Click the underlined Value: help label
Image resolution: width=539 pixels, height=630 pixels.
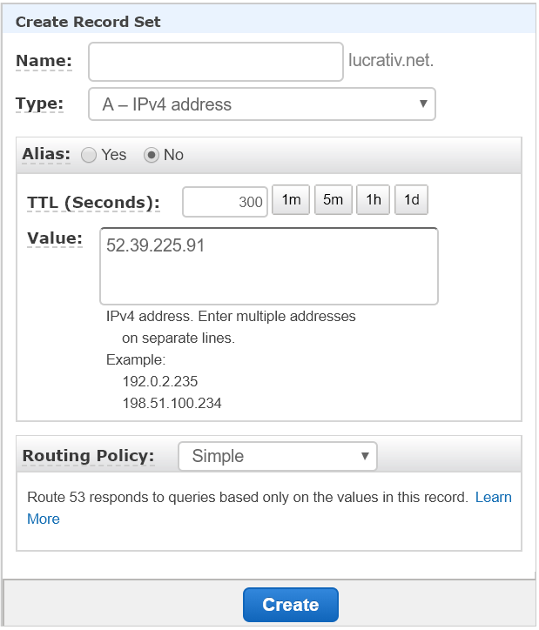pos(55,238)
